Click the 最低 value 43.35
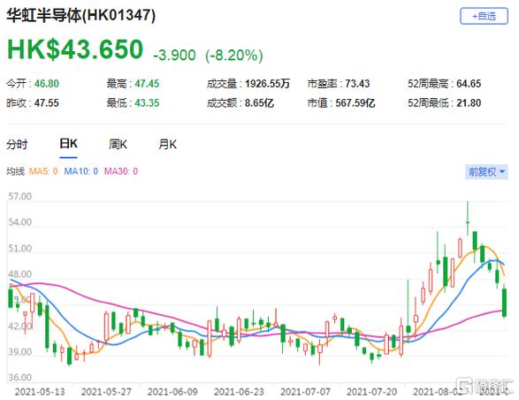Viewport: 519px width, 400px height. point(147,102)
